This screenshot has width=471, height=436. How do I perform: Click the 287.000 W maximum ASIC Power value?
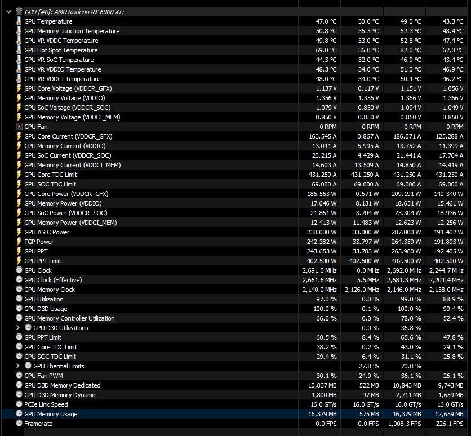[x=406, y=232]
